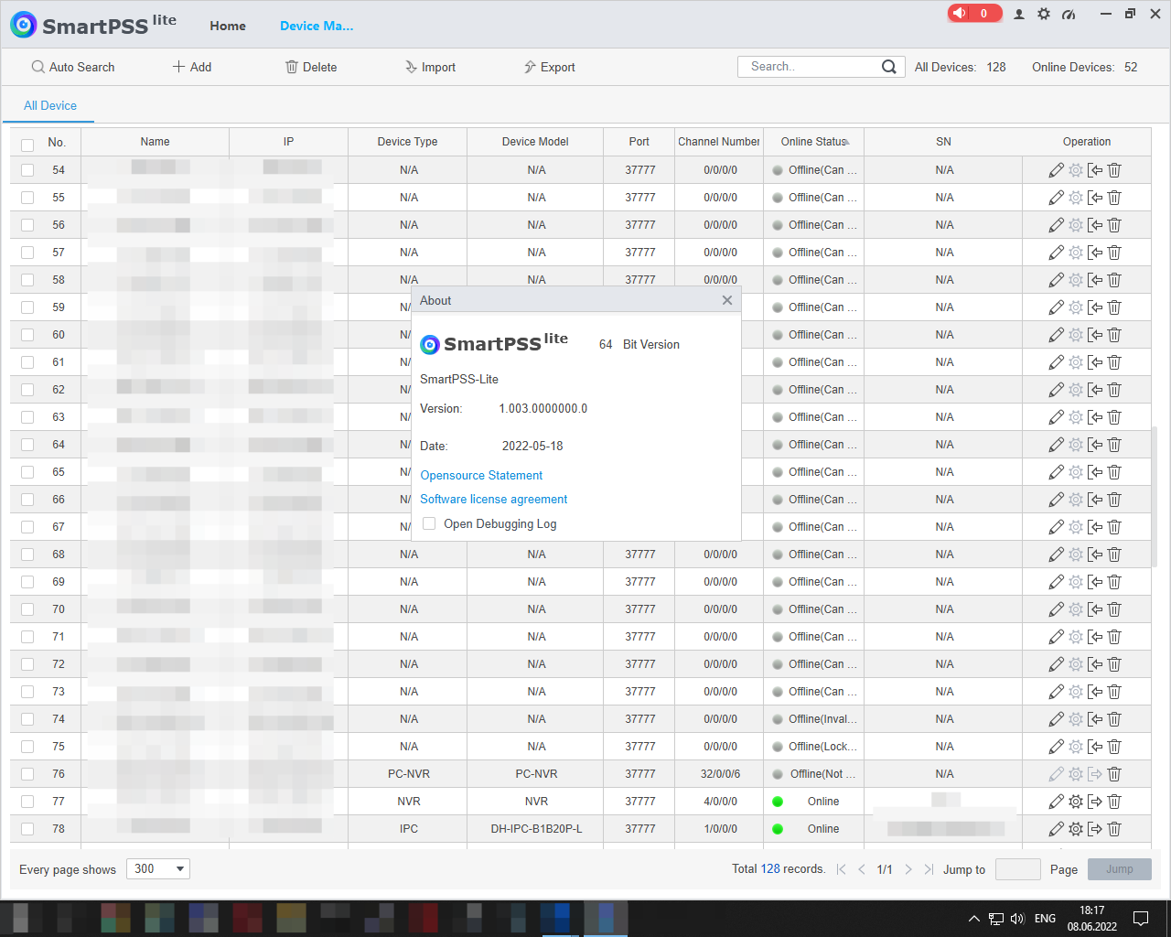Viewport: 1171px width, 937px height.
Task: Tick the select-all checkbox in table header
Action: (x=27, y=145)
